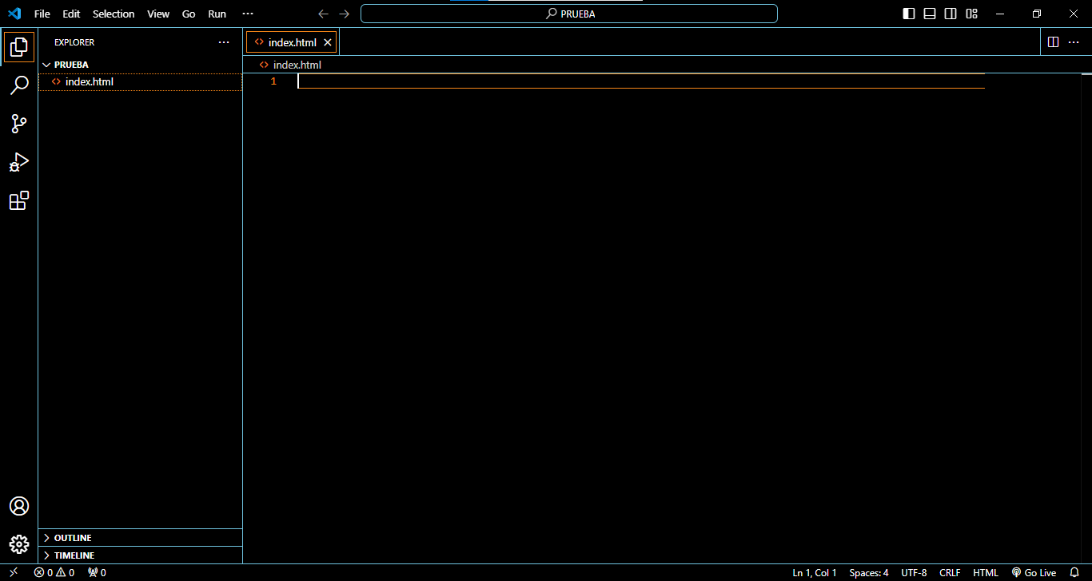The height and width of the screenshot is (581, 1092).
Task: Close the index.html tab
Action: point(328,42)
